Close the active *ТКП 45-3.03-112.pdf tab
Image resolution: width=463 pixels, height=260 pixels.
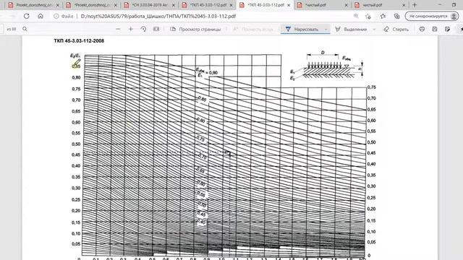(289, 5)
